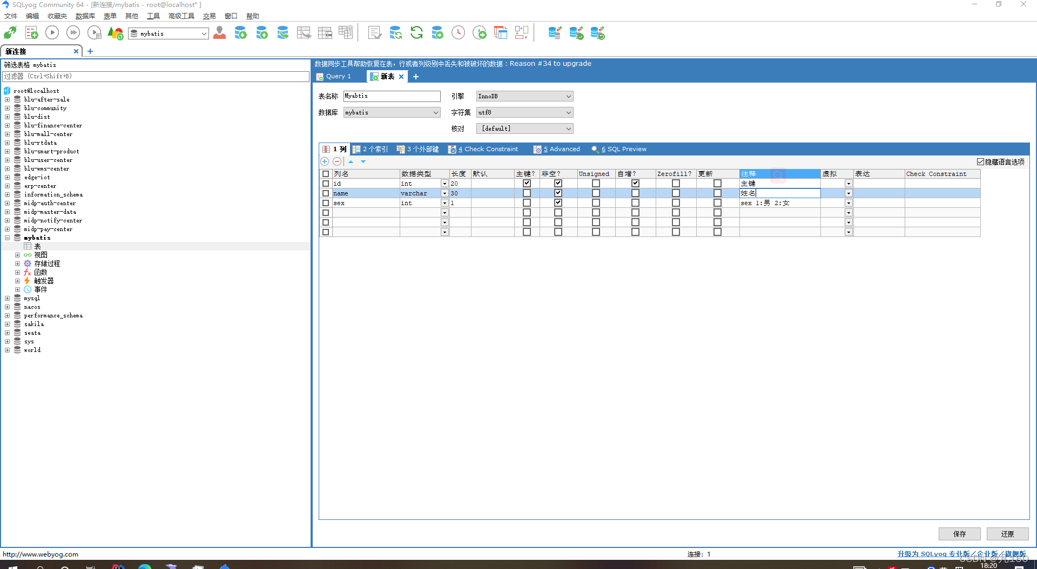Click the schema designer icon
The image size is (1037, 569).
(521, 33)
